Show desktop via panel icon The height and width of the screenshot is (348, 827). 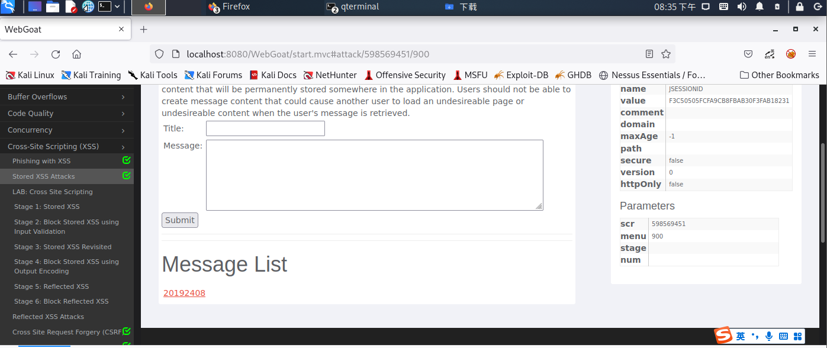coord(35,7)
